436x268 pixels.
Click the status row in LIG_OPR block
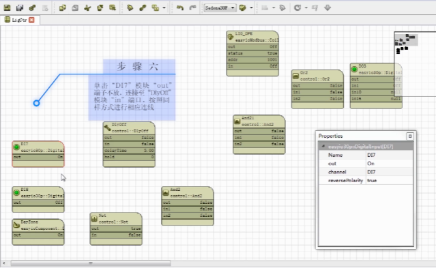coord(252,53)
